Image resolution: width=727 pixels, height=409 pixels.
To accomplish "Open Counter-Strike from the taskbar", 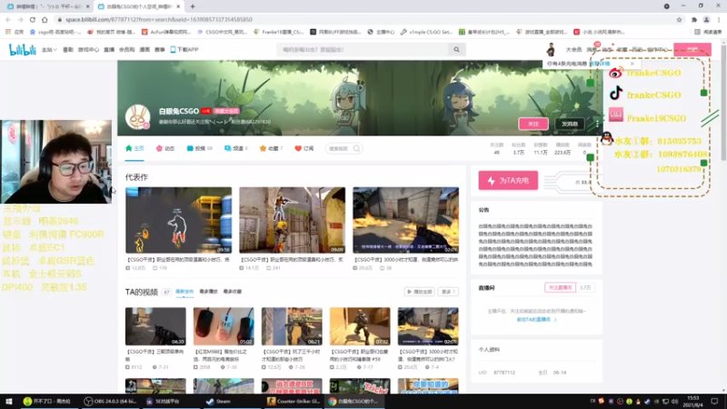I will click(294, 401).
